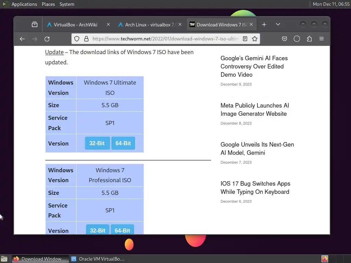
Task: Click the Firefox icon in bottom-right panel
Action: pos(325,259)
